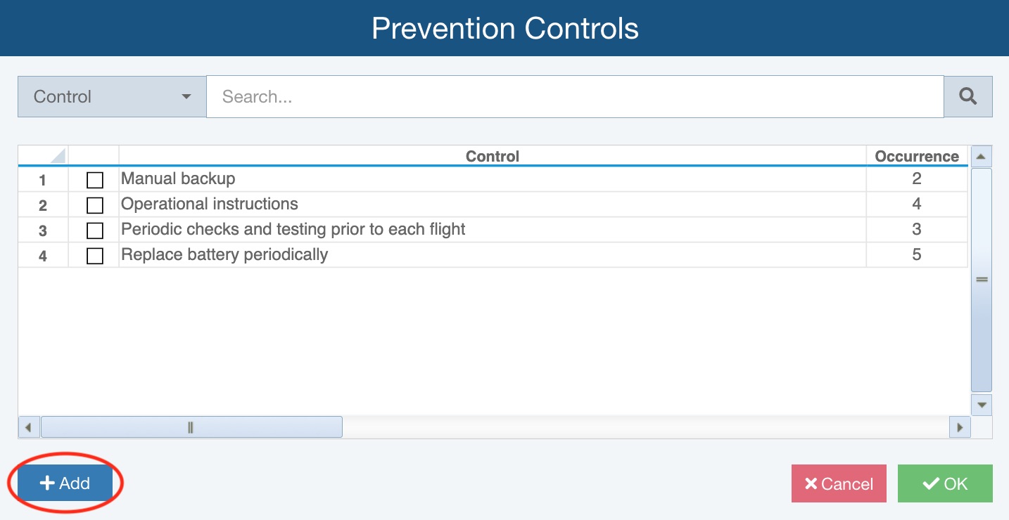Tick the Operational instructions checkbox
The height and width of the screenshot is (520, 1009).
[94, 205]
